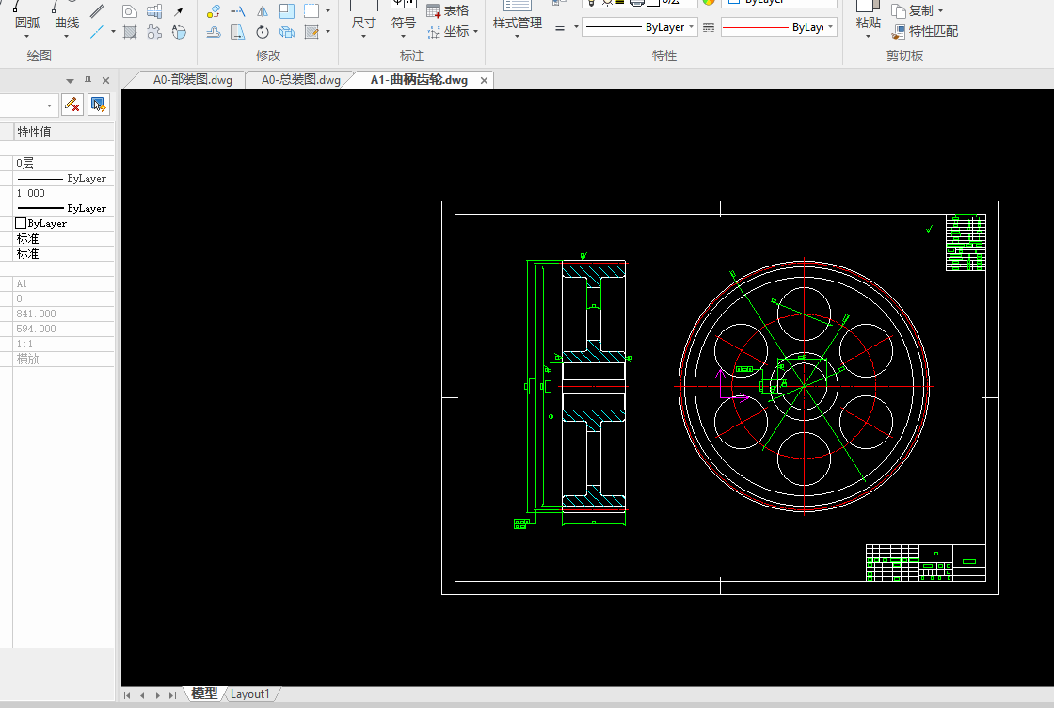Click the dashed rectangle array tool
This screenshot has width=1054, height=708.
311,10
